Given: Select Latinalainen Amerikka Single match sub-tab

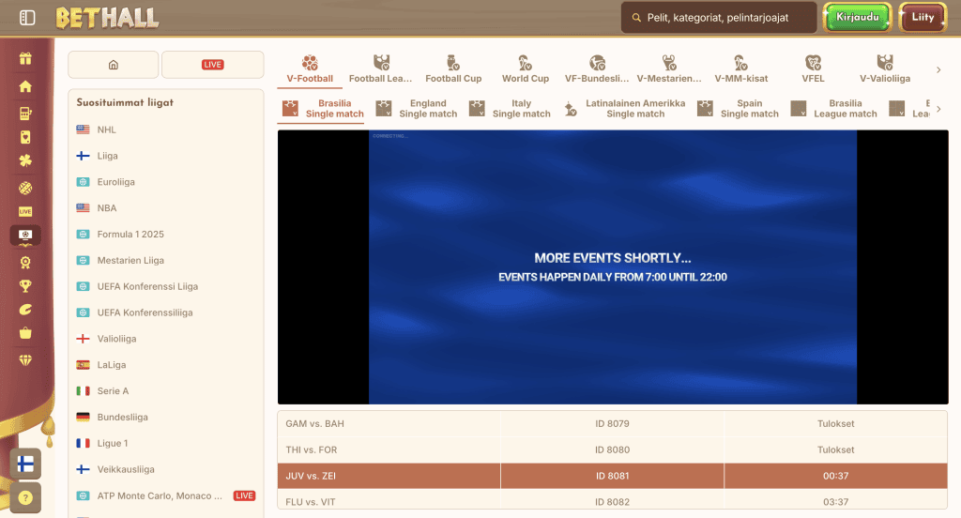Looking at the screenshot, I should pos(624,109).
